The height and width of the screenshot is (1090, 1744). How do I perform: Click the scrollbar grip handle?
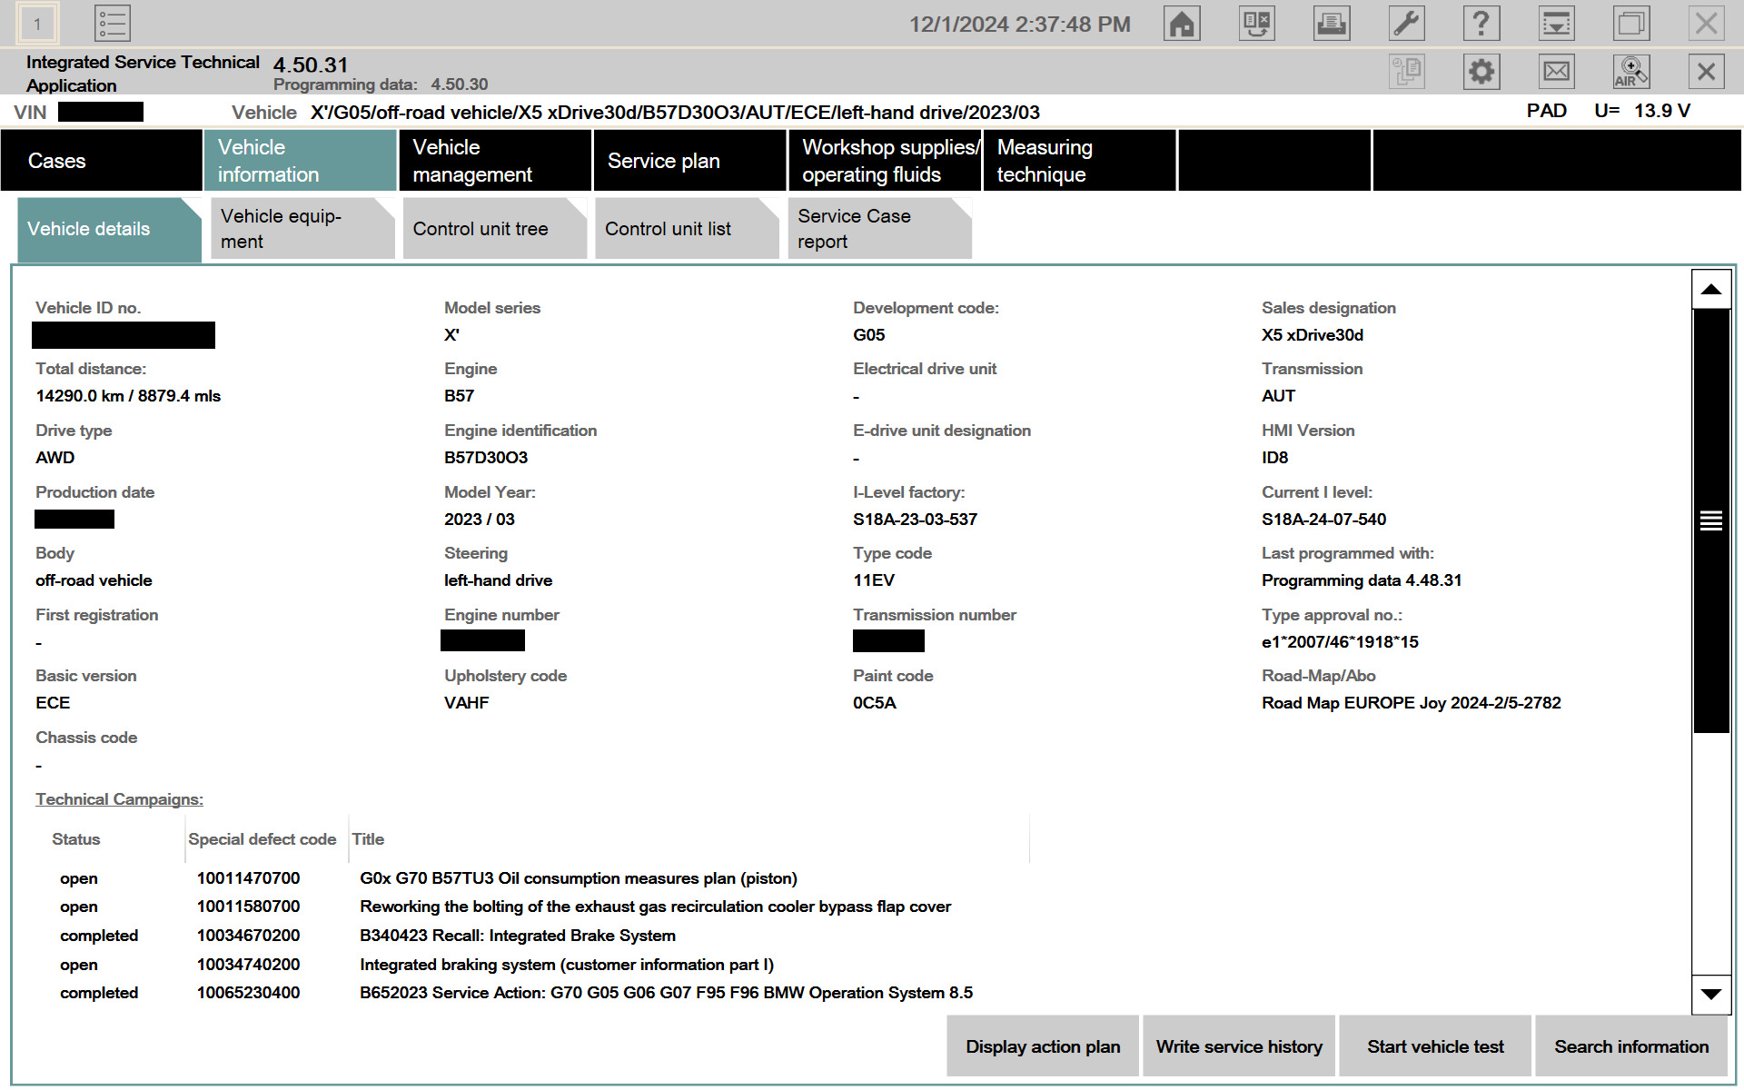click(1710, 520)
